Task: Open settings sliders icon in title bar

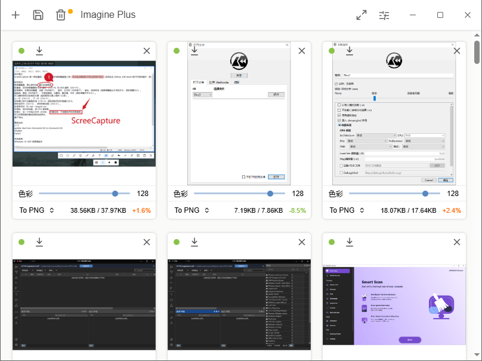Action: 384,15
